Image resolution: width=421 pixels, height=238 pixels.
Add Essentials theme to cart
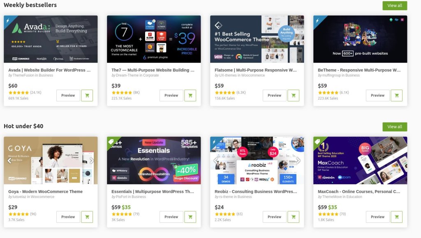(x=190, y=217)
